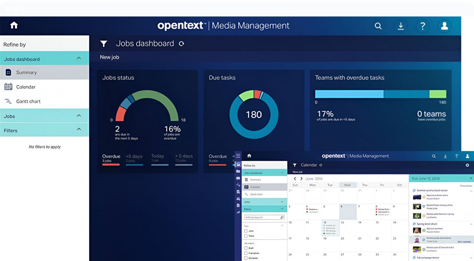Collapse the Jobs dashboard section in the large sidebar
Viewport: 474px width, 261px height.
pyautogui.click(x=79, y=58)
